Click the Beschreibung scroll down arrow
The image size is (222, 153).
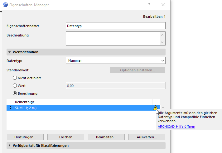coord(162,42)
